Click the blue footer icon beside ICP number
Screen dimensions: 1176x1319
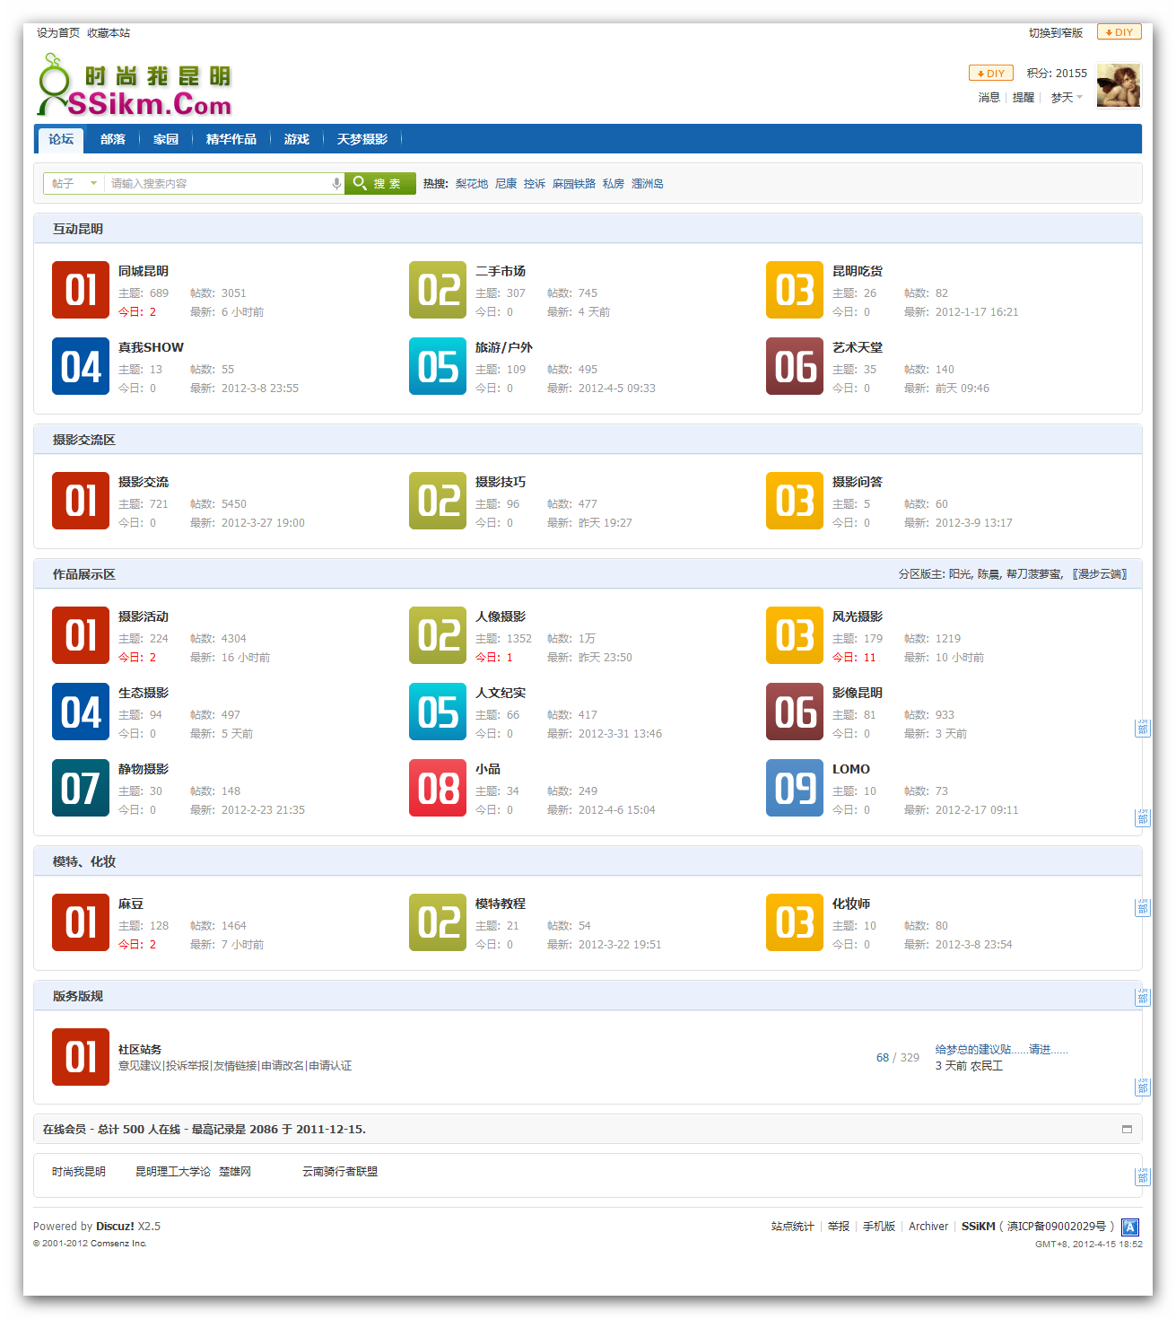(1130, 1227)
